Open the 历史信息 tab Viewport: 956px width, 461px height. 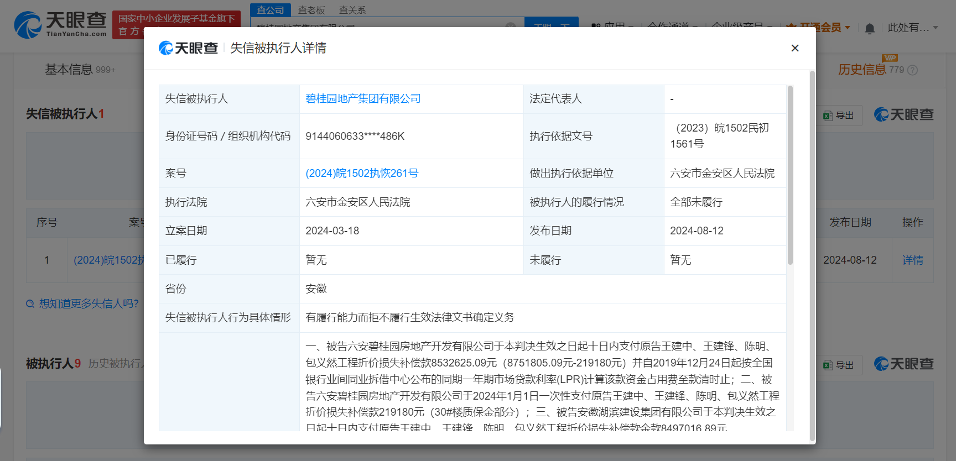(x=861, y=70)
